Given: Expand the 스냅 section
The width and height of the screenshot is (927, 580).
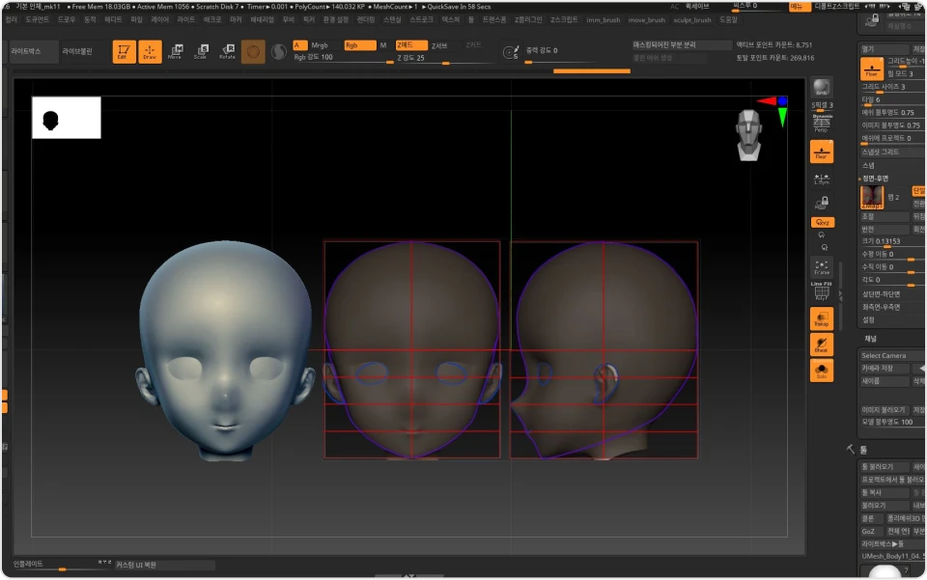Looking at the screenshot, I should [x=868, y=165].
